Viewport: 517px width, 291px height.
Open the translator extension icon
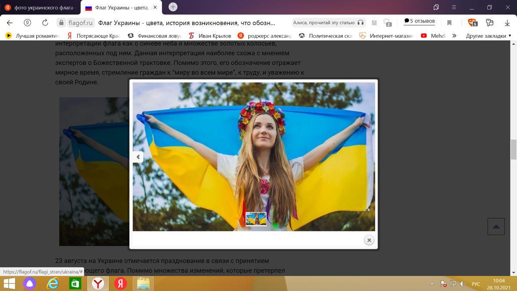click(489, 22)
